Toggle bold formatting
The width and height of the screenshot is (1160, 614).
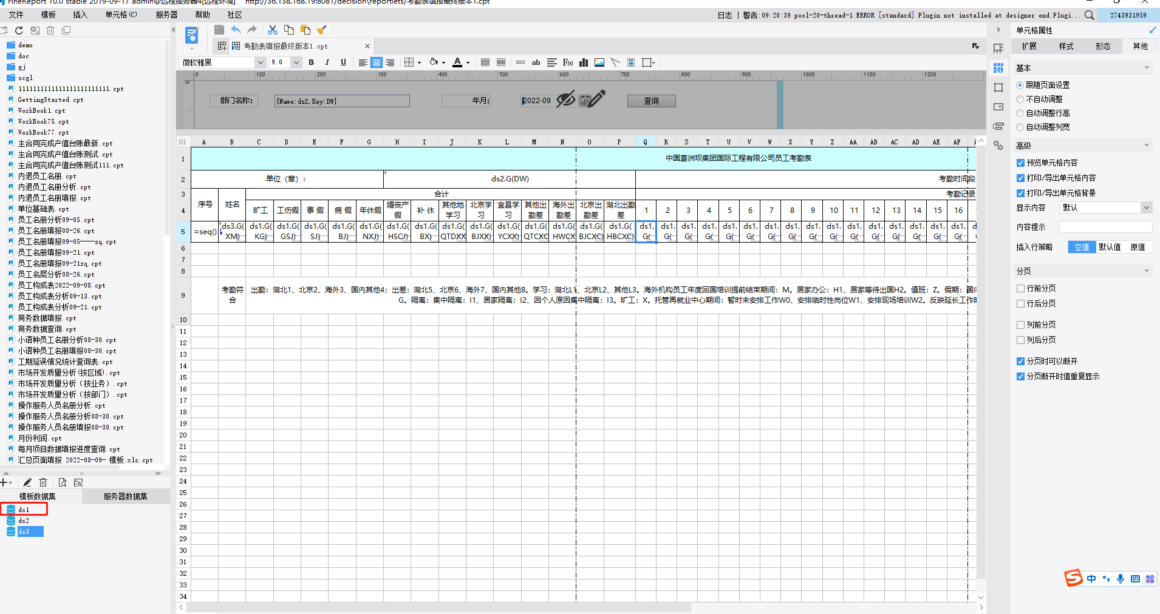pos(311,62)
